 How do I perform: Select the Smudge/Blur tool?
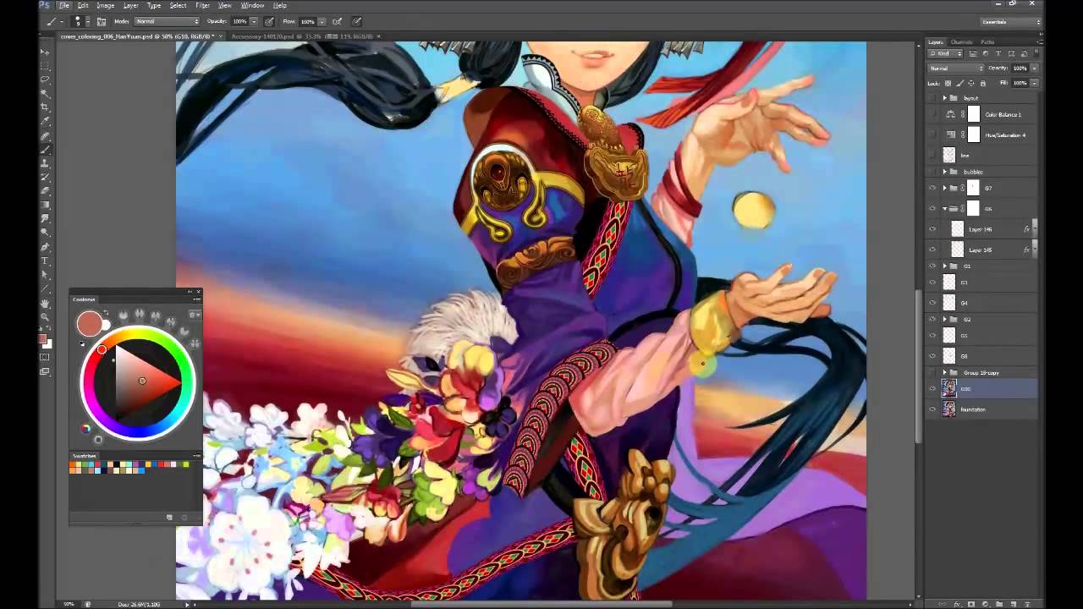[x=45, y=219]
